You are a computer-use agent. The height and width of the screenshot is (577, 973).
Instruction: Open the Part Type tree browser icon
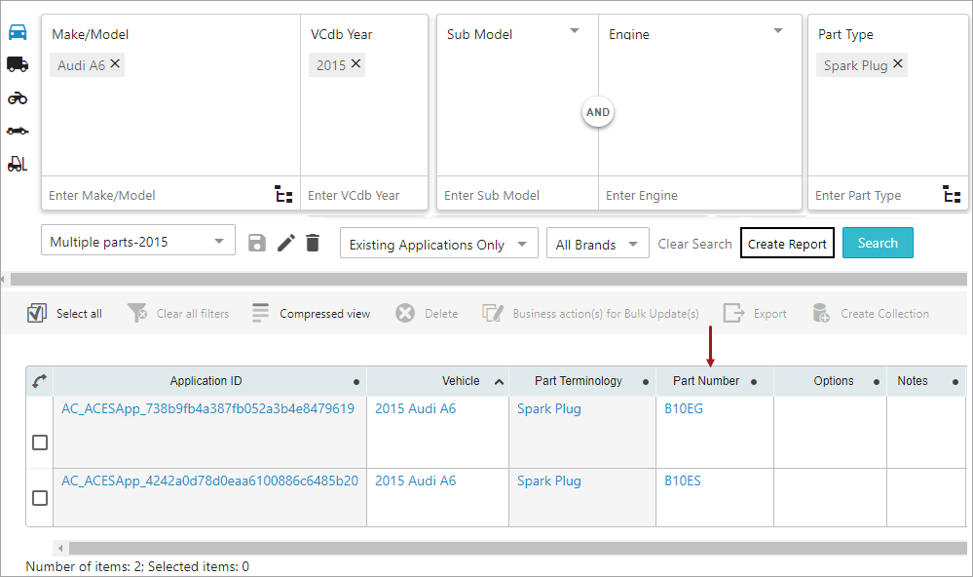click(952, 194)
